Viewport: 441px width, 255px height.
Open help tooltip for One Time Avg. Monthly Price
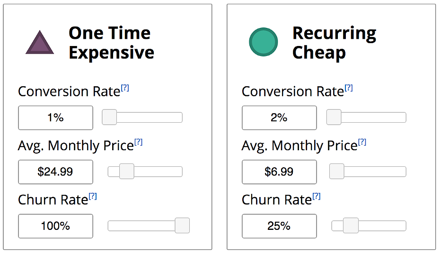pyautogui.click(x=138, y=142)
